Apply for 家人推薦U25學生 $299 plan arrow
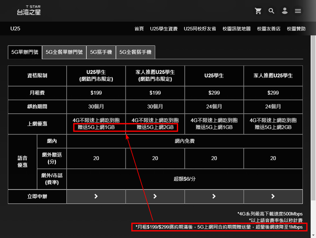 point(273,196)
